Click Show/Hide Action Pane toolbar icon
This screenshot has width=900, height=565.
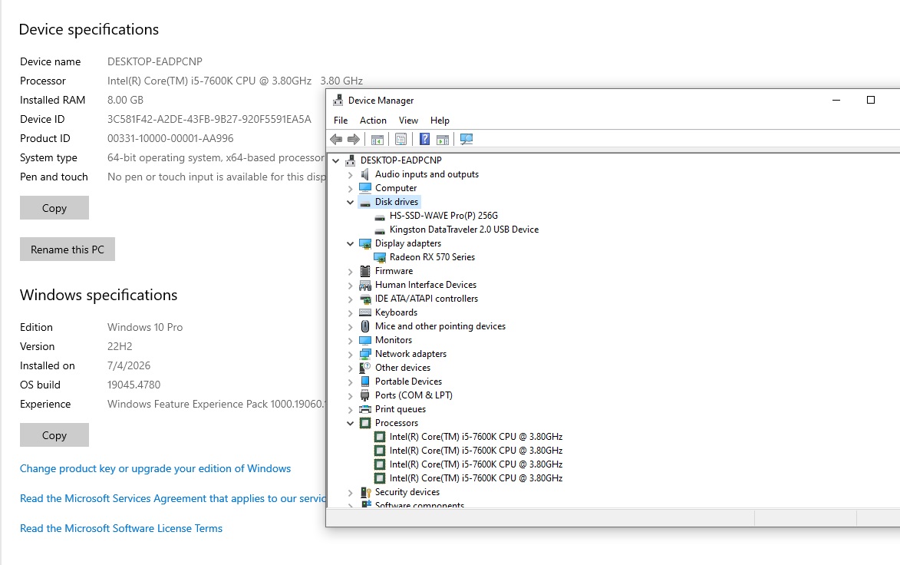[x=443, y=139]
